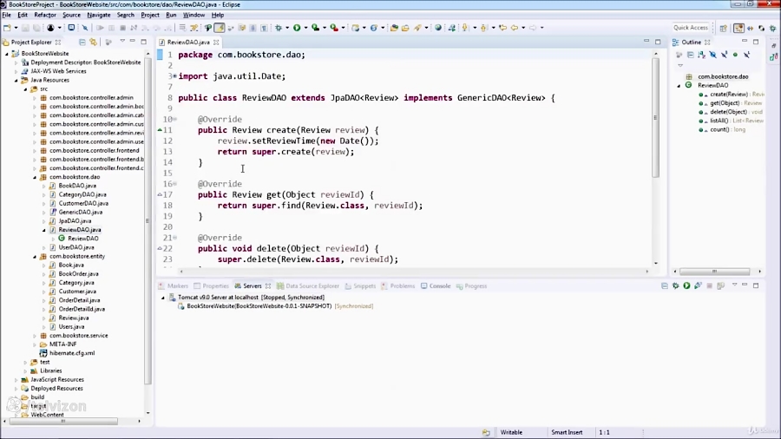Image resolution: width=781 pixels, height=439 pixels.
Task: Switch to Data Source Explorer tab
Action: coord(308,286)
